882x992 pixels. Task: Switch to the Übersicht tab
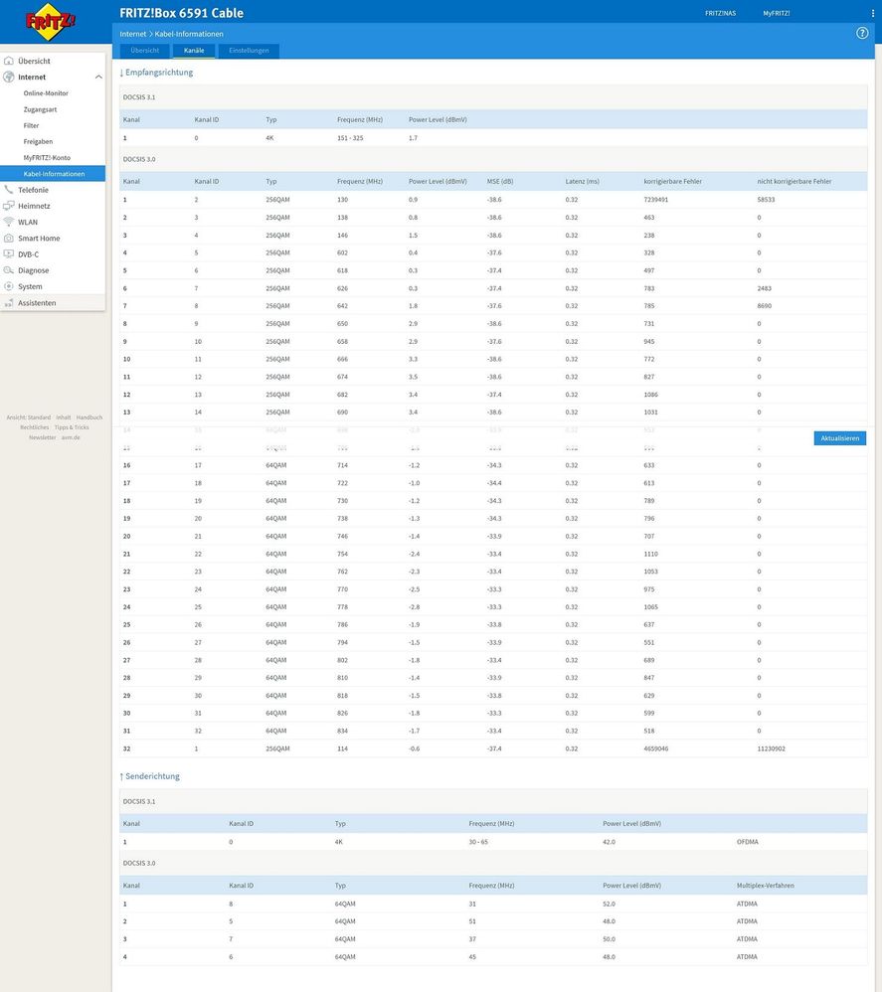point(145,51)
